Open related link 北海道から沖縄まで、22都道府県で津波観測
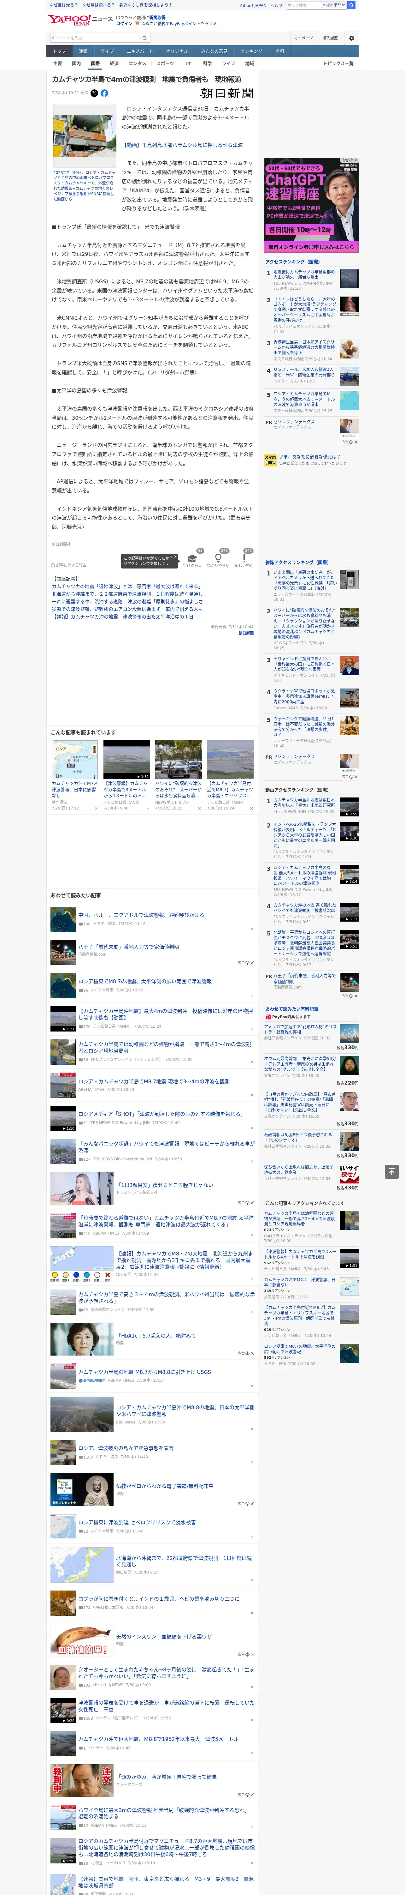This screenshot has height=1895, width=405. point(127,594)
